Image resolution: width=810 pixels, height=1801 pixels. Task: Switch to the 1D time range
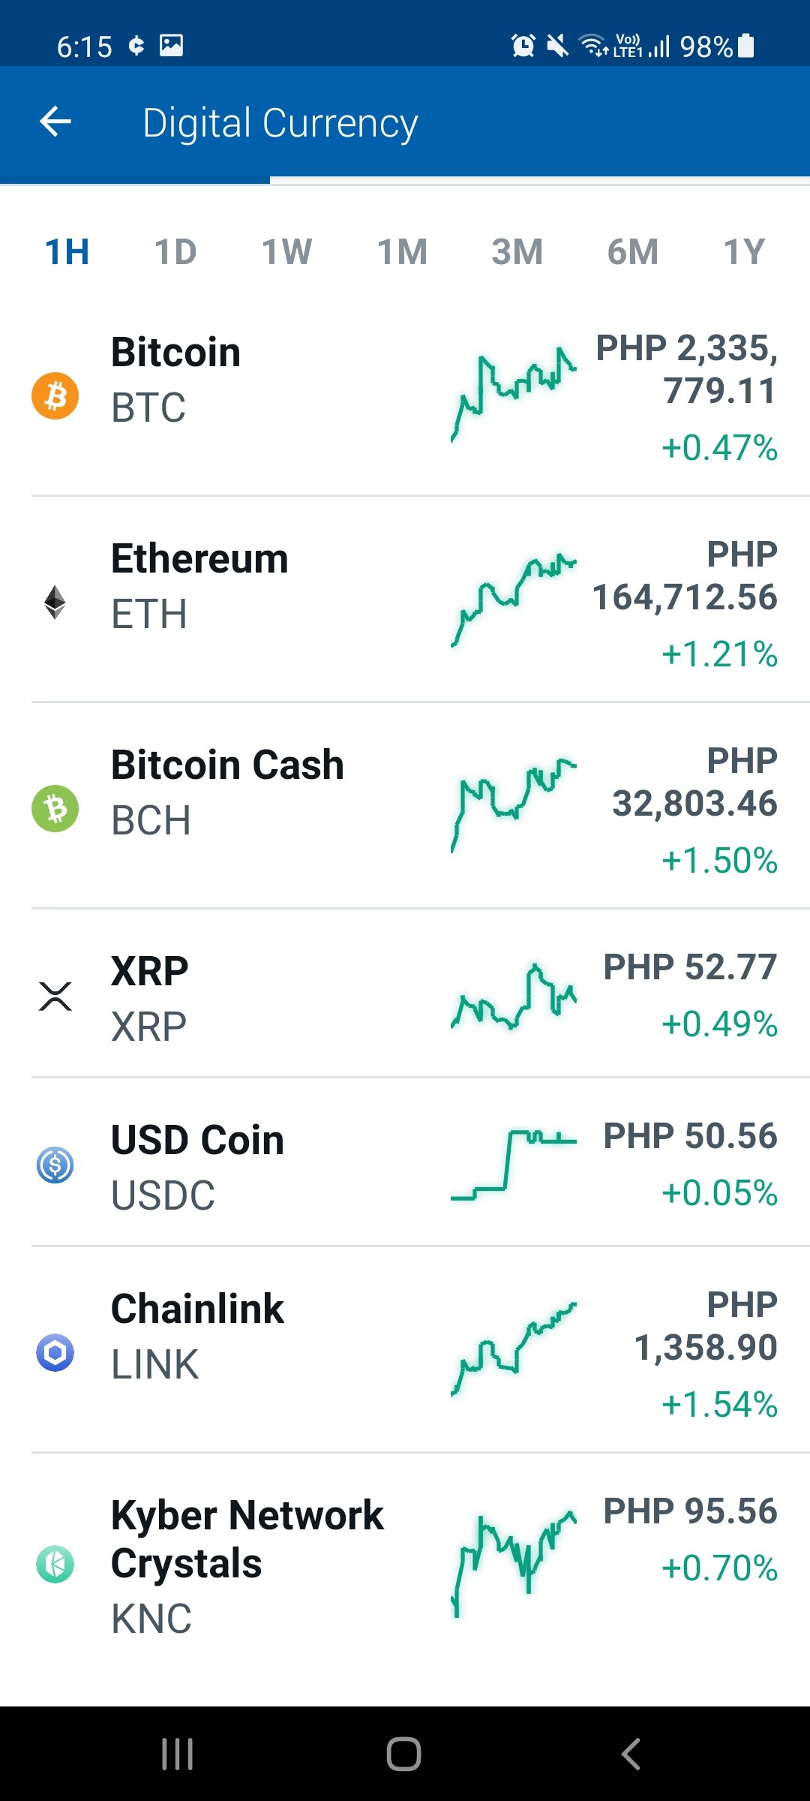175,252
